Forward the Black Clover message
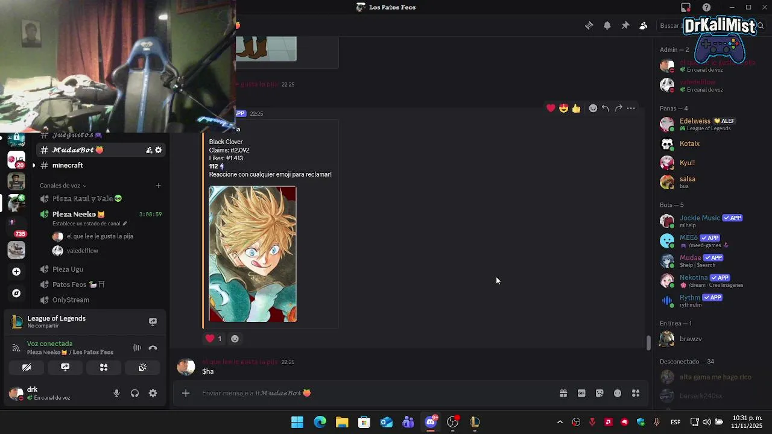 coord(618,108)
